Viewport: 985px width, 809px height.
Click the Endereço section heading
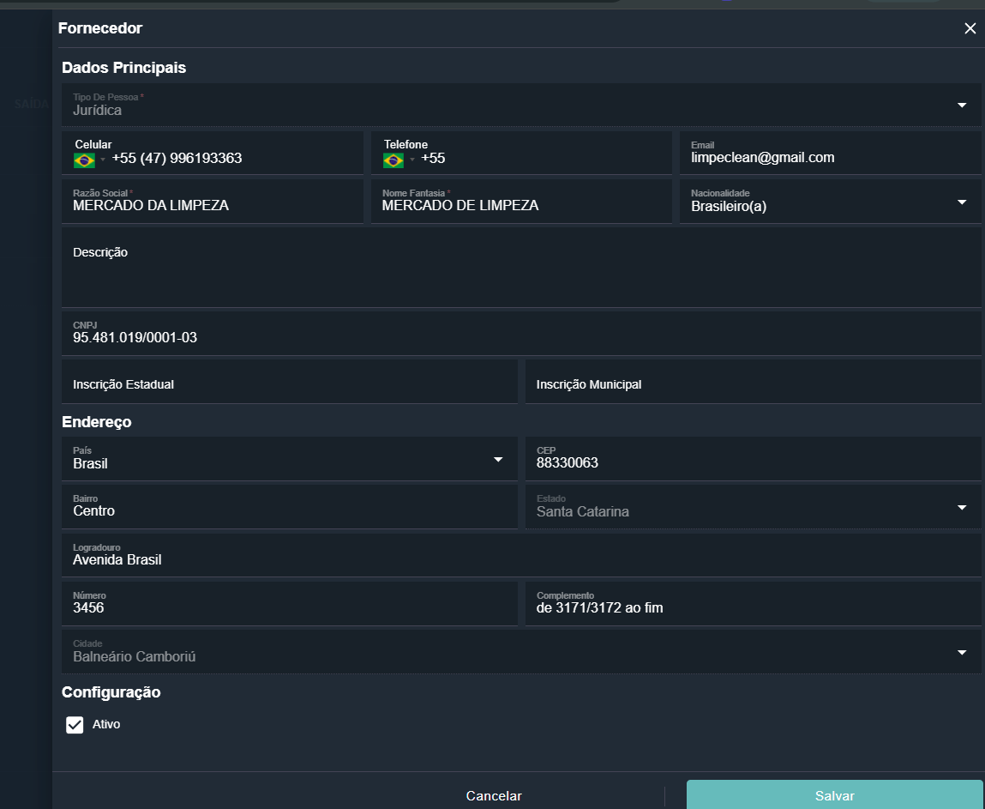[97, 422]
